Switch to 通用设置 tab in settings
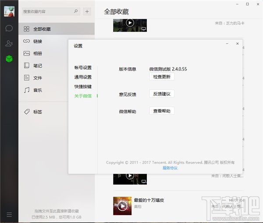263x223 pixels. point(83,77)
